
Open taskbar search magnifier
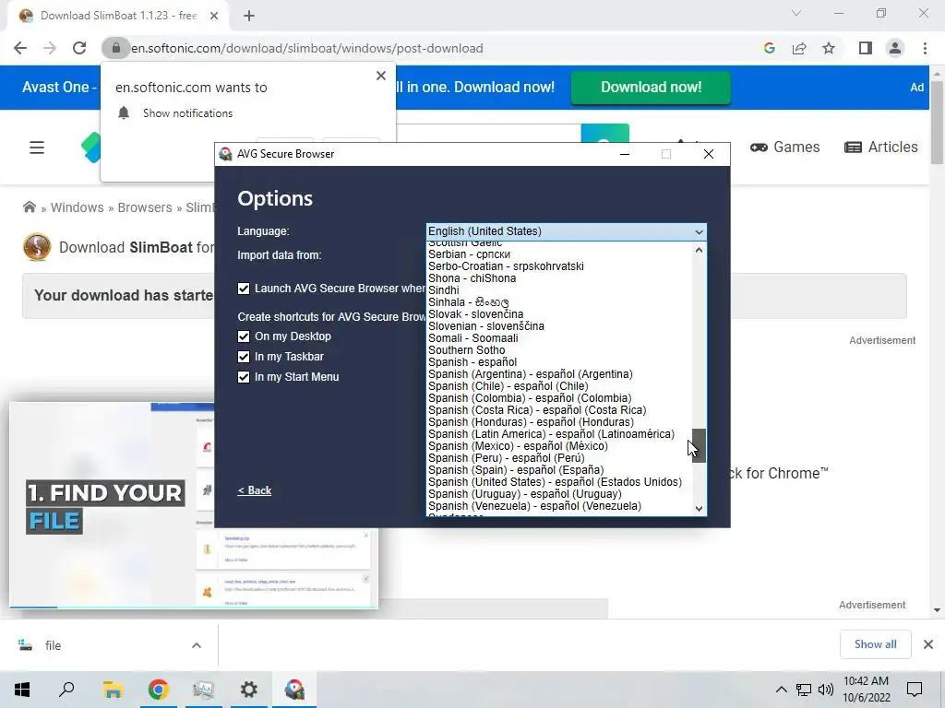click(x=66, y=690)
